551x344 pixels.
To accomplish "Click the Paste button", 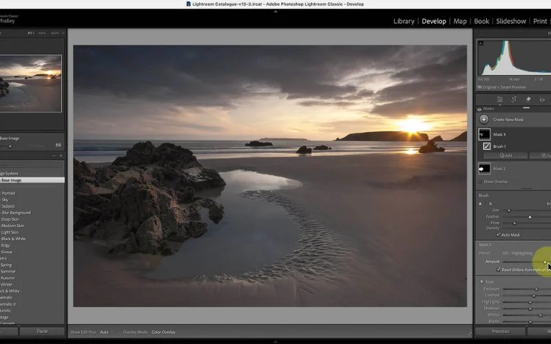I will (x=42, y=332).
